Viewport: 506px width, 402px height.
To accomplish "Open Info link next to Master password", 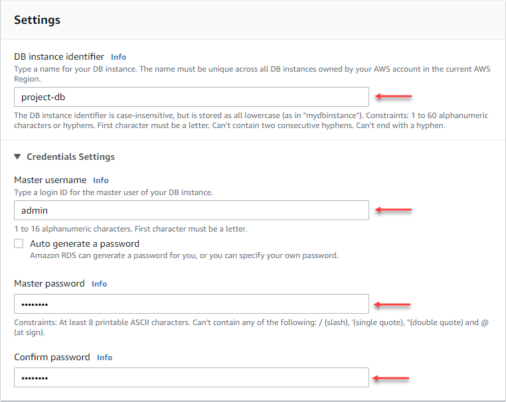I will pyautogui.click(x=99, y=284).
